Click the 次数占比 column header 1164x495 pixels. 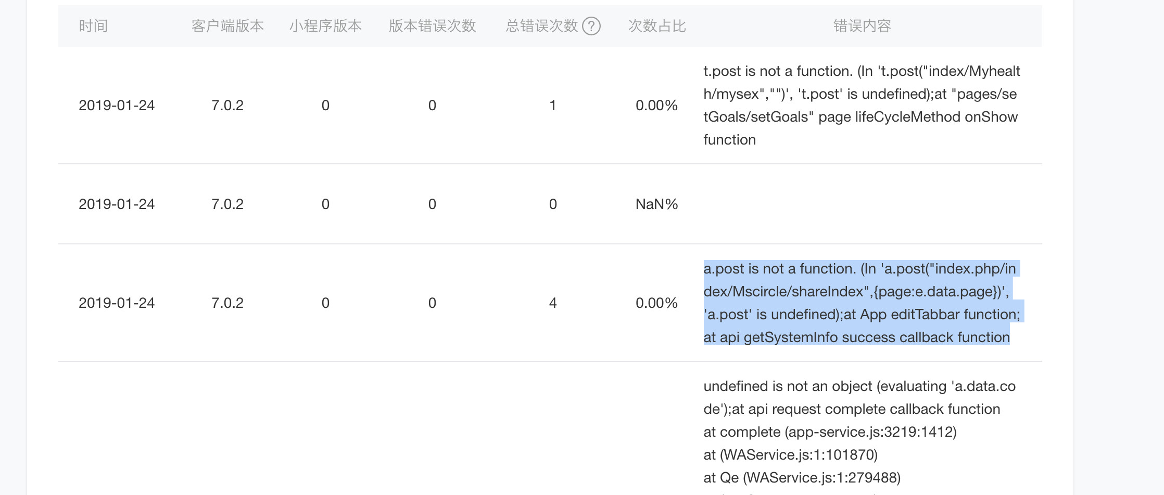tap(657, 26)
